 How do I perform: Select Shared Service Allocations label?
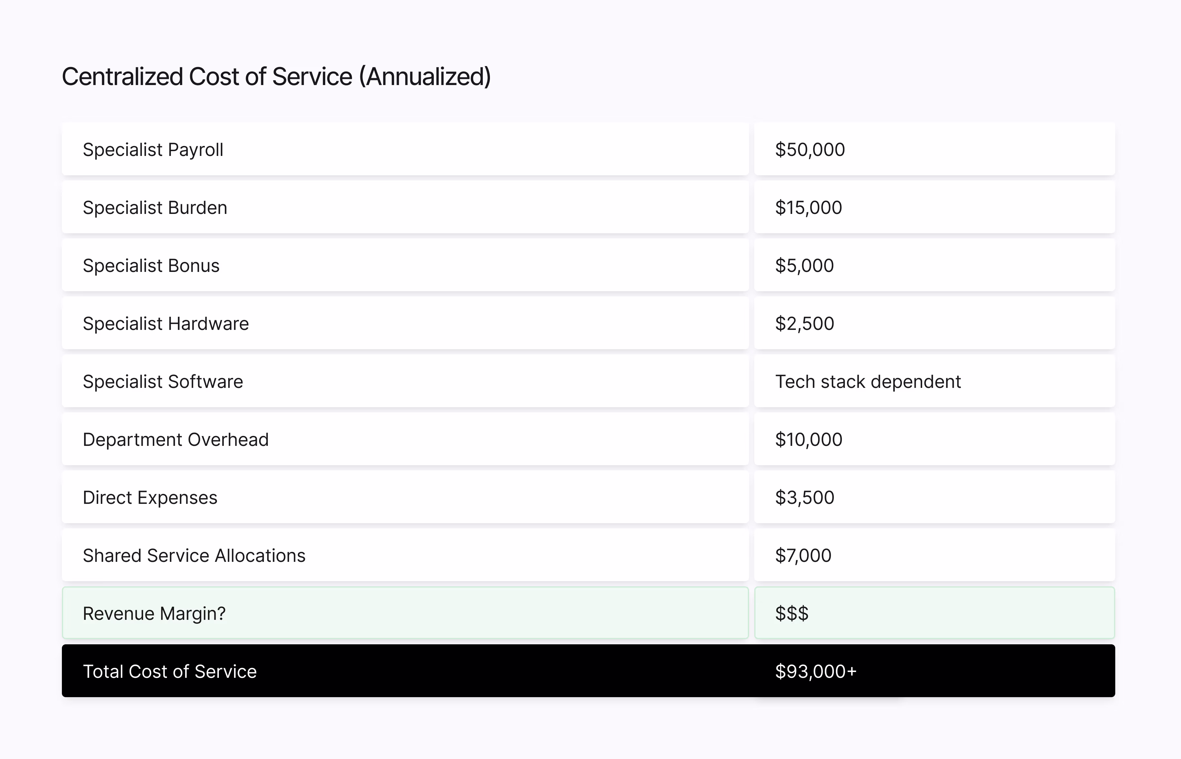[194, 555]
